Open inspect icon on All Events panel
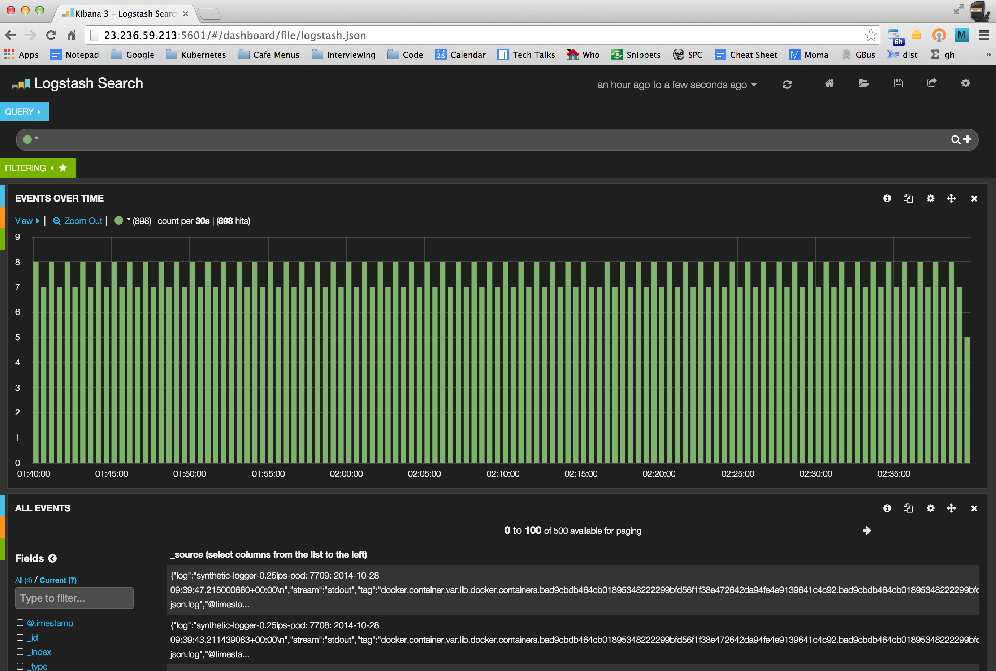The image size is (996, 671). [x=908, y=508]
